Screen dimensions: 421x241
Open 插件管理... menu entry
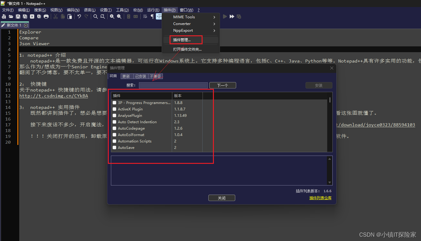[191, 40]
